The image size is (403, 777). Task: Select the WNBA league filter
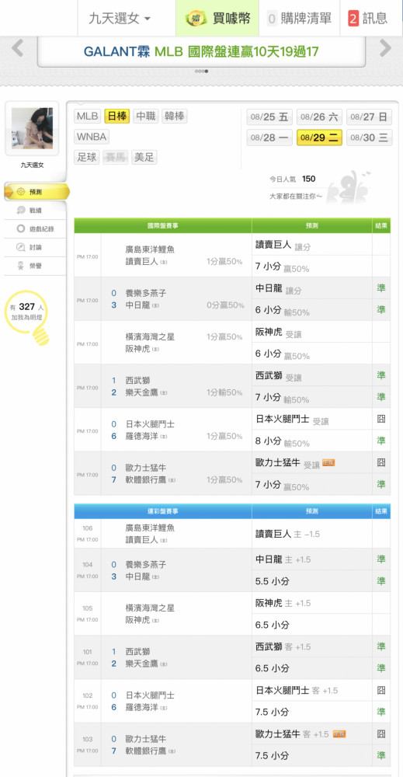pyautogui.click(x=92, y=137)
